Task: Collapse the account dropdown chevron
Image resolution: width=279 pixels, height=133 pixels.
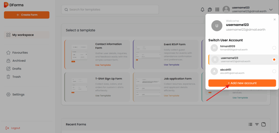Action: pos(271,9)
